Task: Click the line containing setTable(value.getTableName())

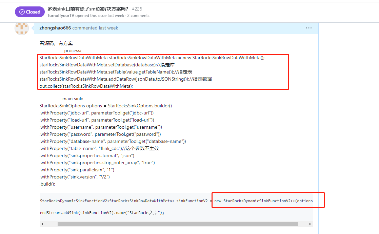Action: point(116,72)
